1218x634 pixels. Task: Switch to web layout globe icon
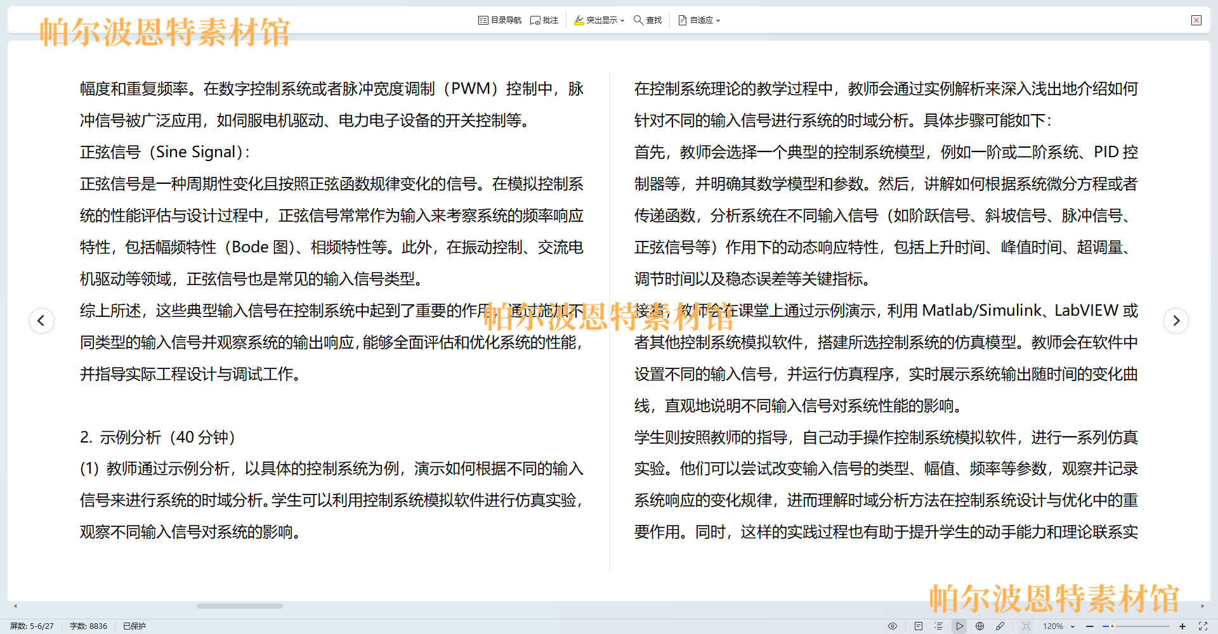(980, 626)
